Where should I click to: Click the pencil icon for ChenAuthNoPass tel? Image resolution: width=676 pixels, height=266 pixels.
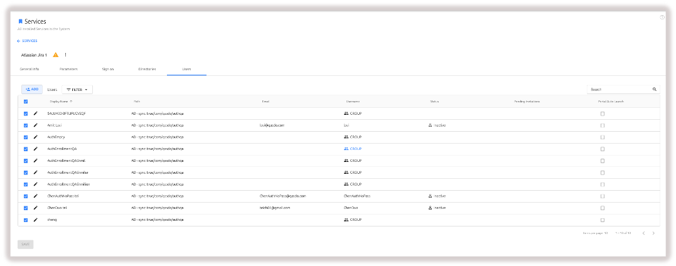[36, 196]
